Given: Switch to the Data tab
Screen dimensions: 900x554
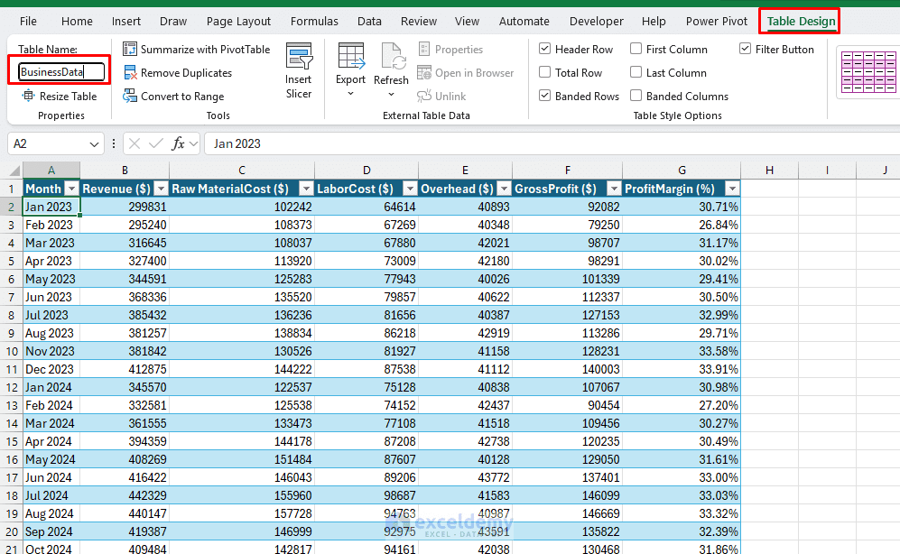Looking at the screenshot, I should (369, 22).
